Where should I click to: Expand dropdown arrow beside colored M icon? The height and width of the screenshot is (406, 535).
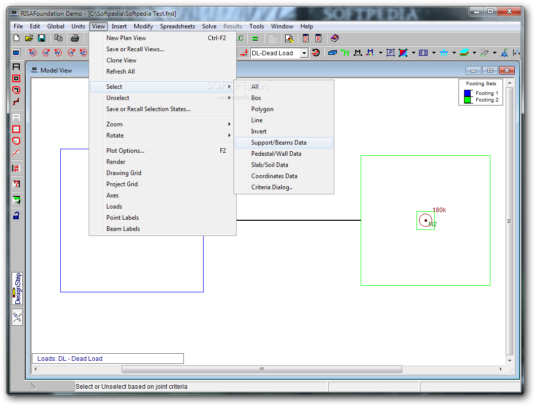click(380, 53)
